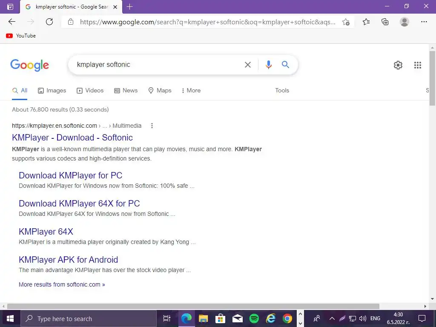Open the notification center
Viewport: 436px width, 327px height.
[x=422, y=318]
